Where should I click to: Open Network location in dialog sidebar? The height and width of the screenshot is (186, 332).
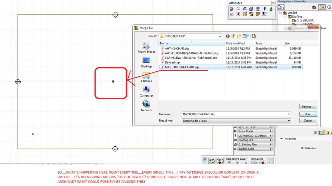click(146, 106)
